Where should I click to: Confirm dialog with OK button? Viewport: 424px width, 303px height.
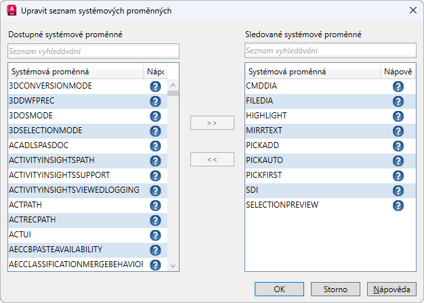tap(280, 289)
